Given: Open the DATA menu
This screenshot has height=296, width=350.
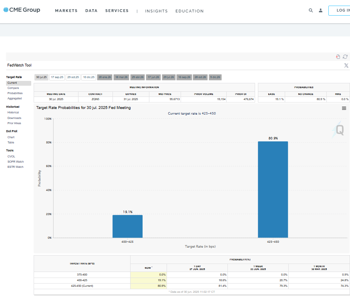Looking at the screenshot, I should click(91, 11).
